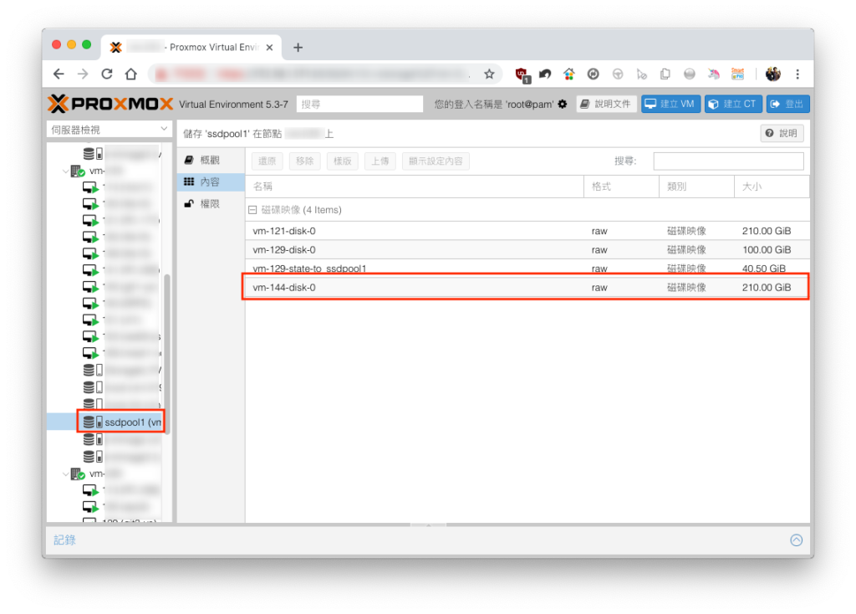The width and height of the screenshot is (856, 614).
Task: Collapse the 磁碟映像 (4 Items) group
Action: pos(252,210)
